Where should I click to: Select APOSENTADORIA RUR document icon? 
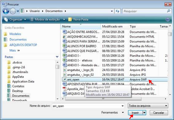(64, 84)
